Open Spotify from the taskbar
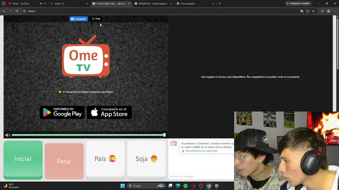Screen dimensions: 339x190 point(185,186)
